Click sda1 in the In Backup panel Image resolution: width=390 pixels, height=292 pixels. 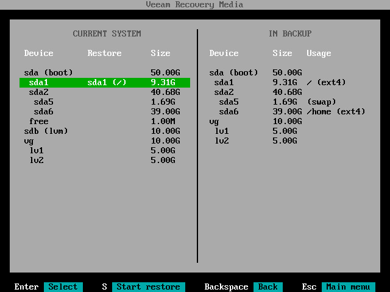(224, 83)
